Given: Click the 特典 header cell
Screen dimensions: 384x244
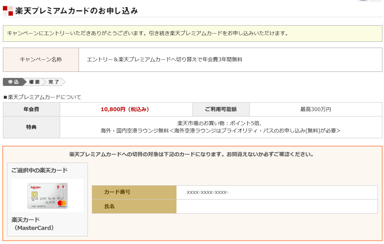Looking at the screenshot, I should [31, 127].
